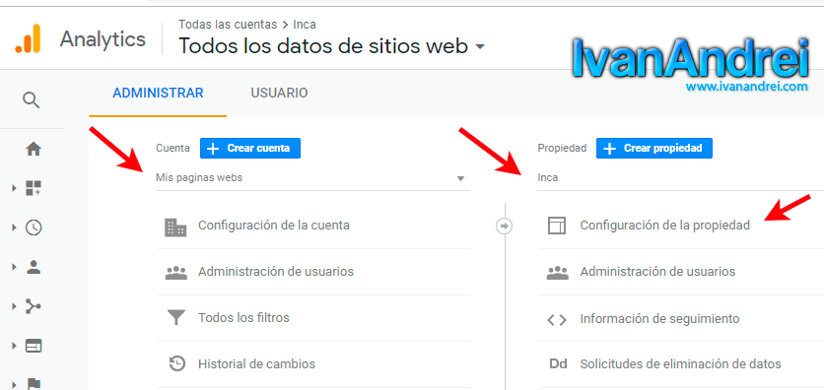Click 'Todas las cuentas' breadcrumb

pyautogui.click(x=227, y=25)
